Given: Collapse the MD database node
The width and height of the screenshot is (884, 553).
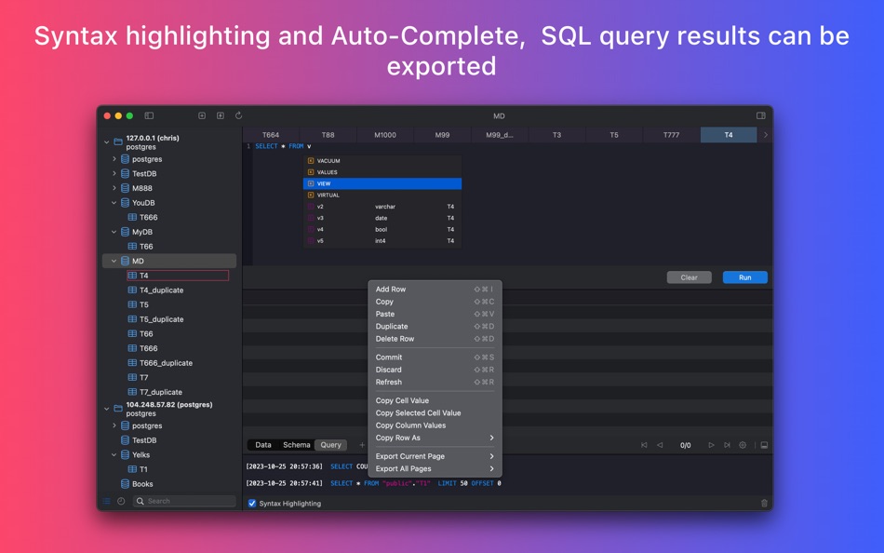Looking at the screenshot, I should coord(114,262).
